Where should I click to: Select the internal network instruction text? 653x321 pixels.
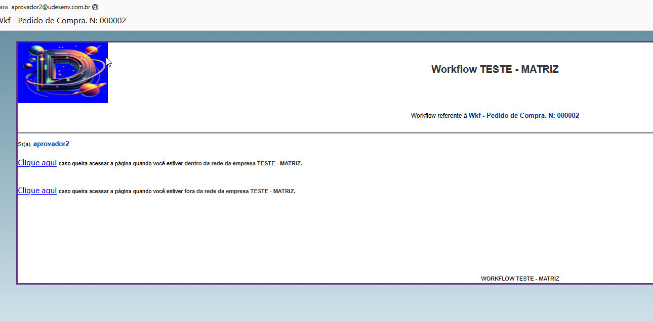(x=180, y=163)
